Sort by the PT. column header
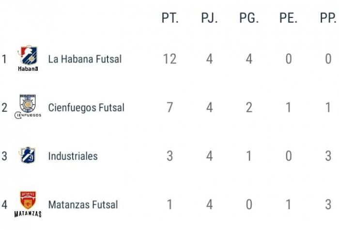Screen dimensions: 339x230 click(x=170, y=18)
